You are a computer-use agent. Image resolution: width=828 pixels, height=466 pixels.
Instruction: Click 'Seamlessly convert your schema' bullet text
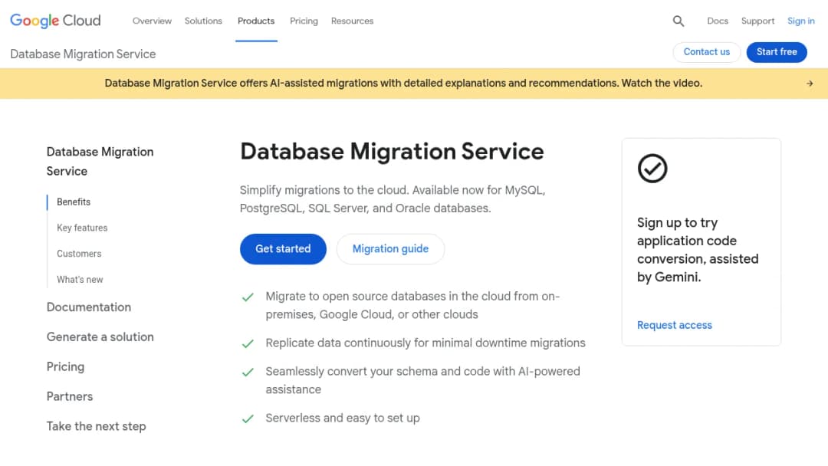click(422, 380)
